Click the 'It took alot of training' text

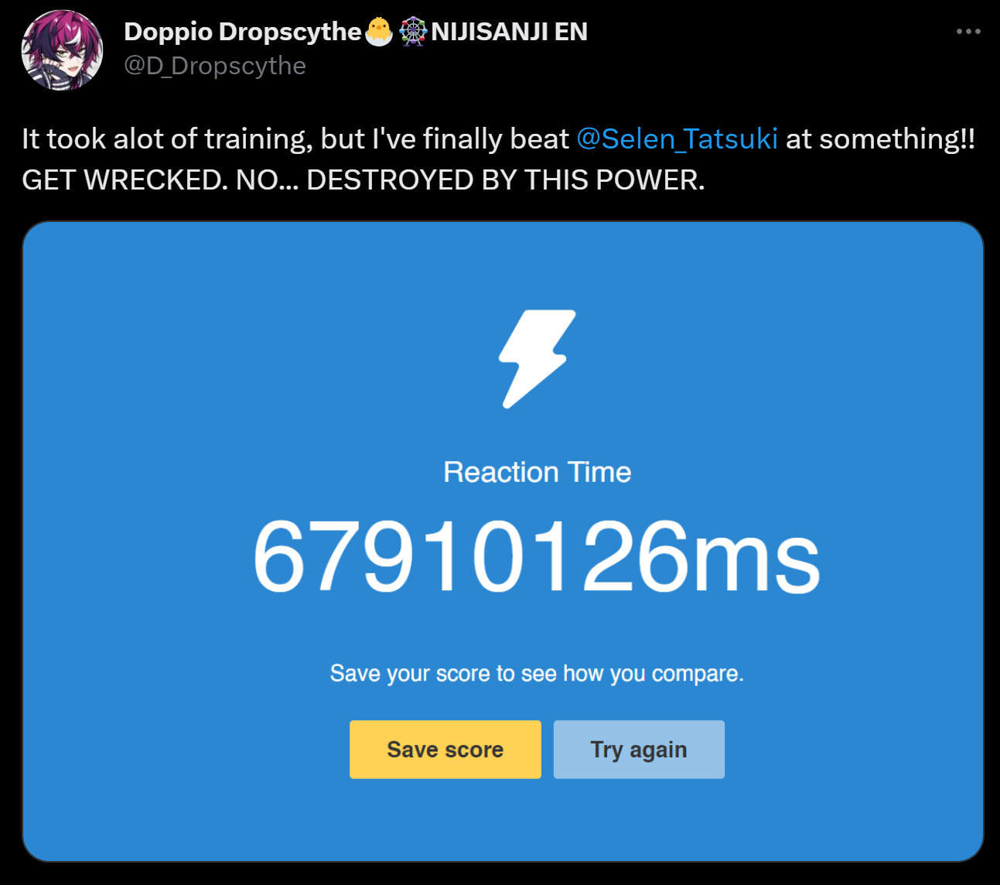(x=167, y=139)
